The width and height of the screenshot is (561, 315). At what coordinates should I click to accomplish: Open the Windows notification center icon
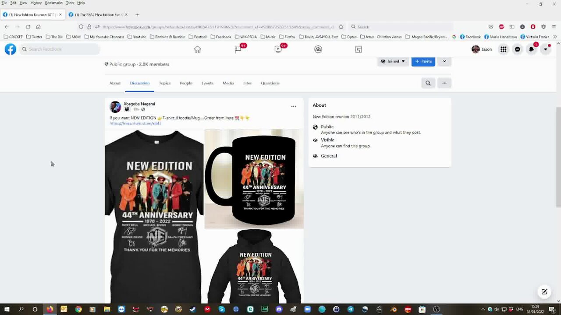click(552, 309)
